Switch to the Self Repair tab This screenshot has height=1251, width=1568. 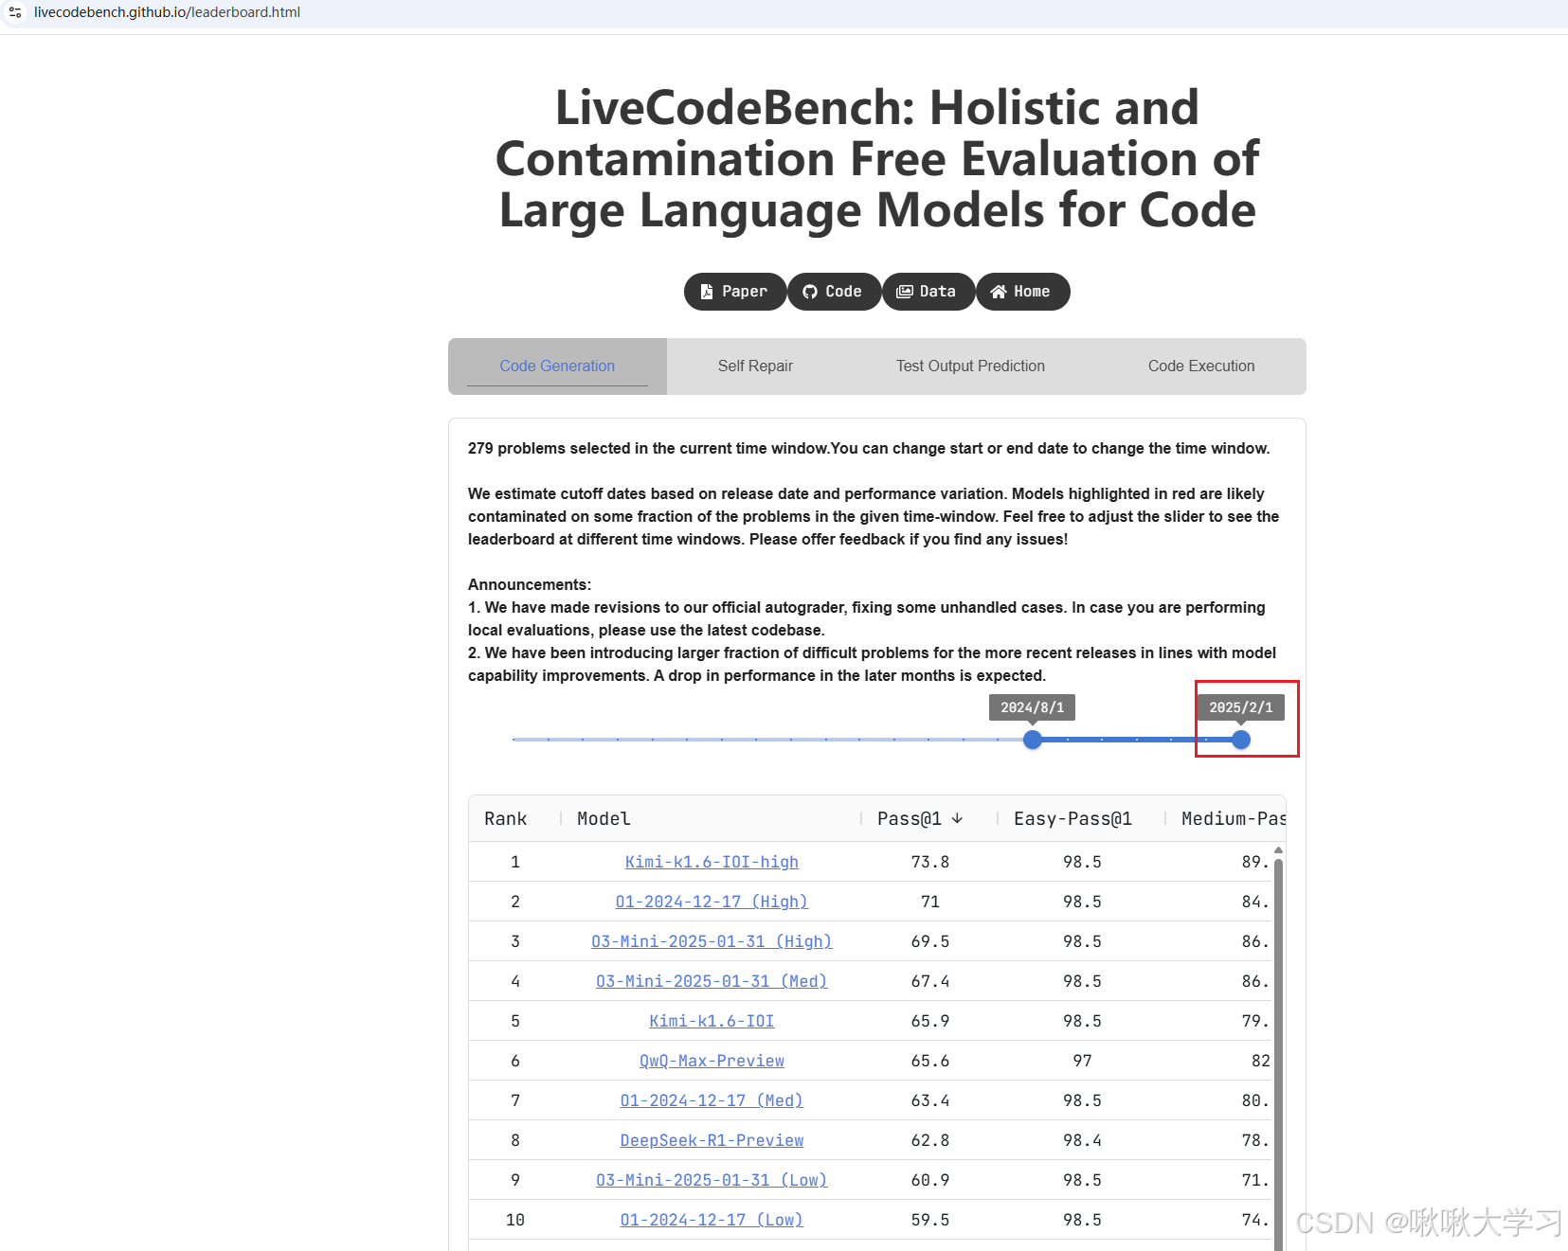[x=755, y=366]
